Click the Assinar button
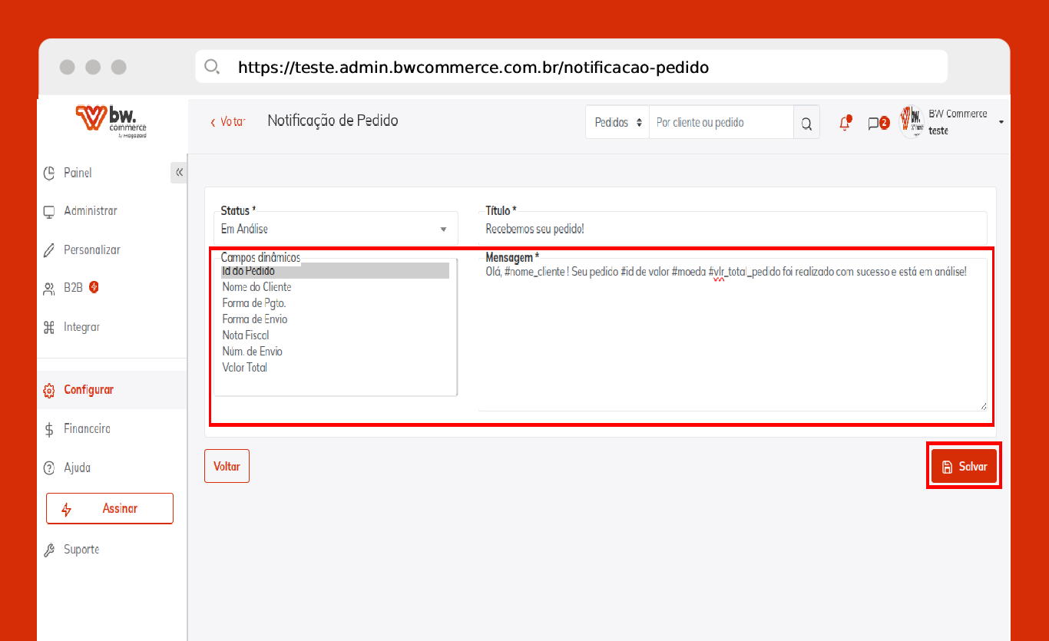The width and height of the screenshot is (1049, 641). pos(110,508)
